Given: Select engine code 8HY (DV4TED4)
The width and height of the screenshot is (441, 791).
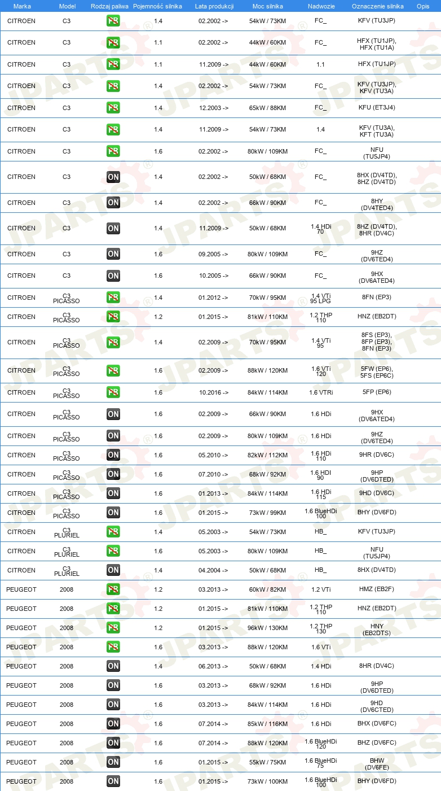Looking at the screenshot, I should [377, 205].
